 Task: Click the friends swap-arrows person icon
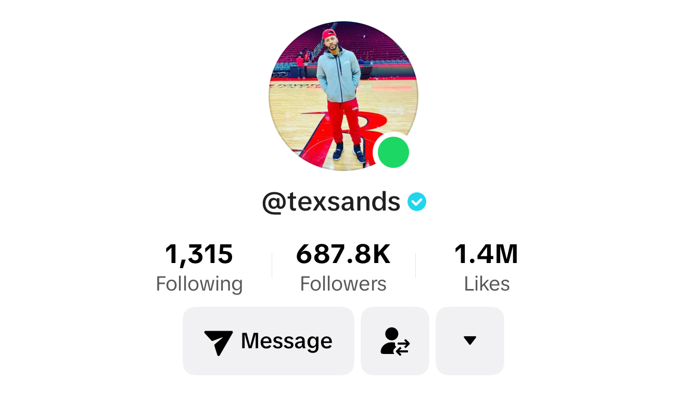pyautogui.click(x=395, y=341)
